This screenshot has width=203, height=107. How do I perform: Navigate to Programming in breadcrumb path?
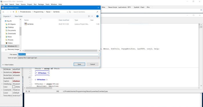pyautogui.click(x=39, y=12)
